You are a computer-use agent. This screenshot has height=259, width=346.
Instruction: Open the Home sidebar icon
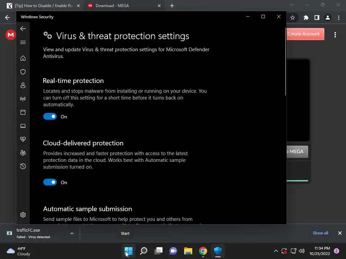tap(23, 58)
